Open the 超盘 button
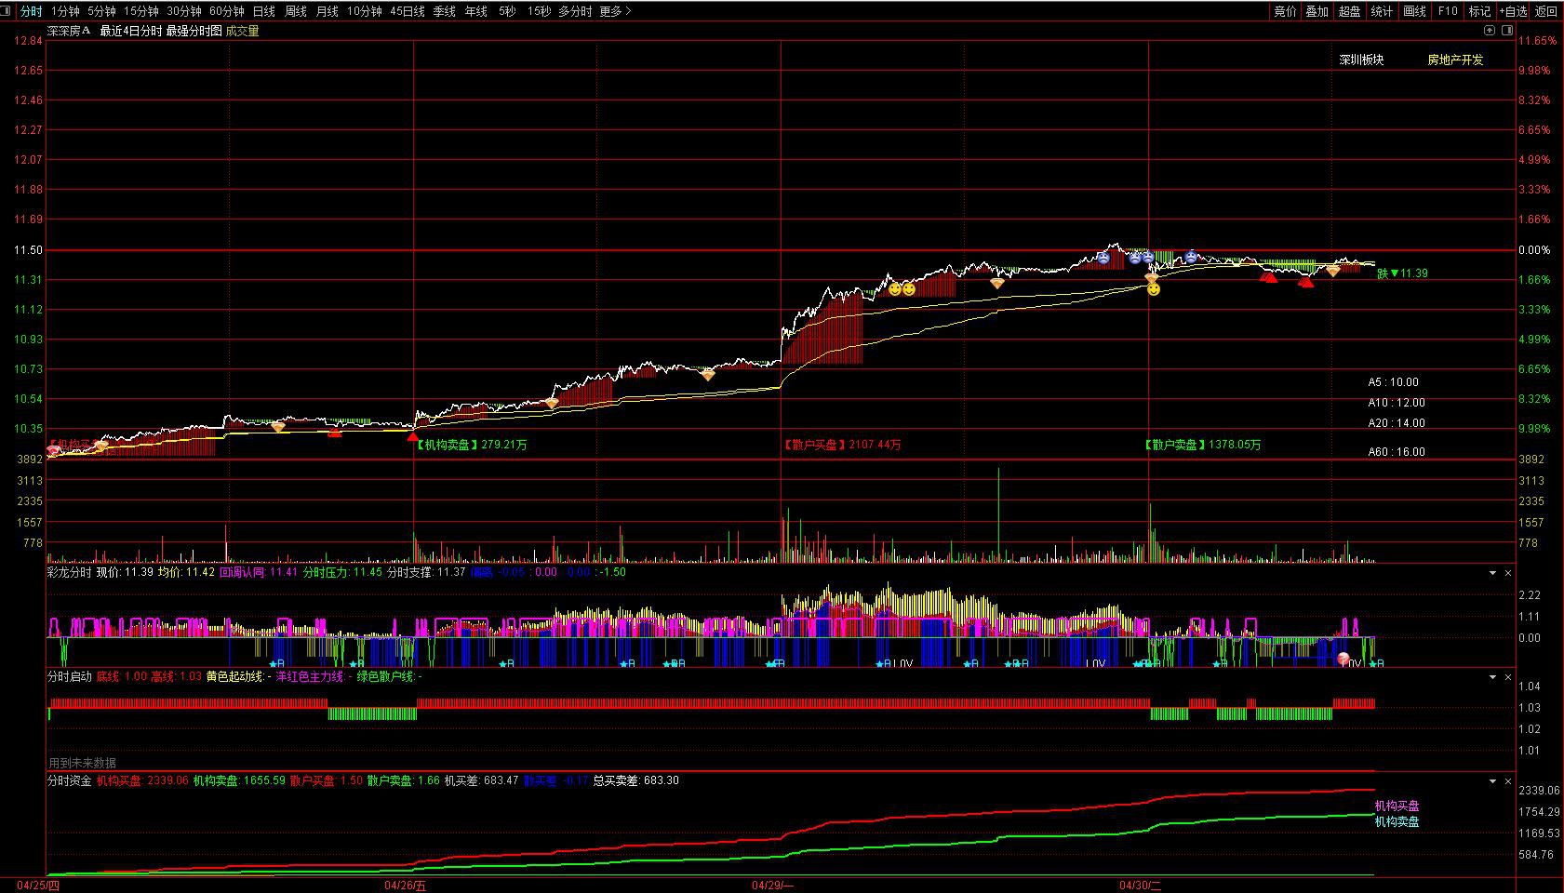Screen dimensions: 1564x893 pos(1349,11)
